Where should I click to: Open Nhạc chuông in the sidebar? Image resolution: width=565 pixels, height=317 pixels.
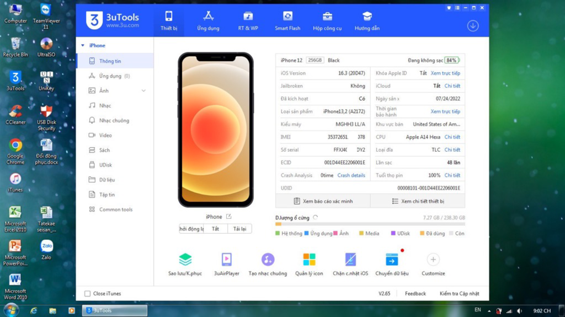click(x=115, y=120)
